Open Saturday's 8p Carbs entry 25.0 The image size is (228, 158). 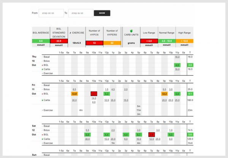point(158,139)
